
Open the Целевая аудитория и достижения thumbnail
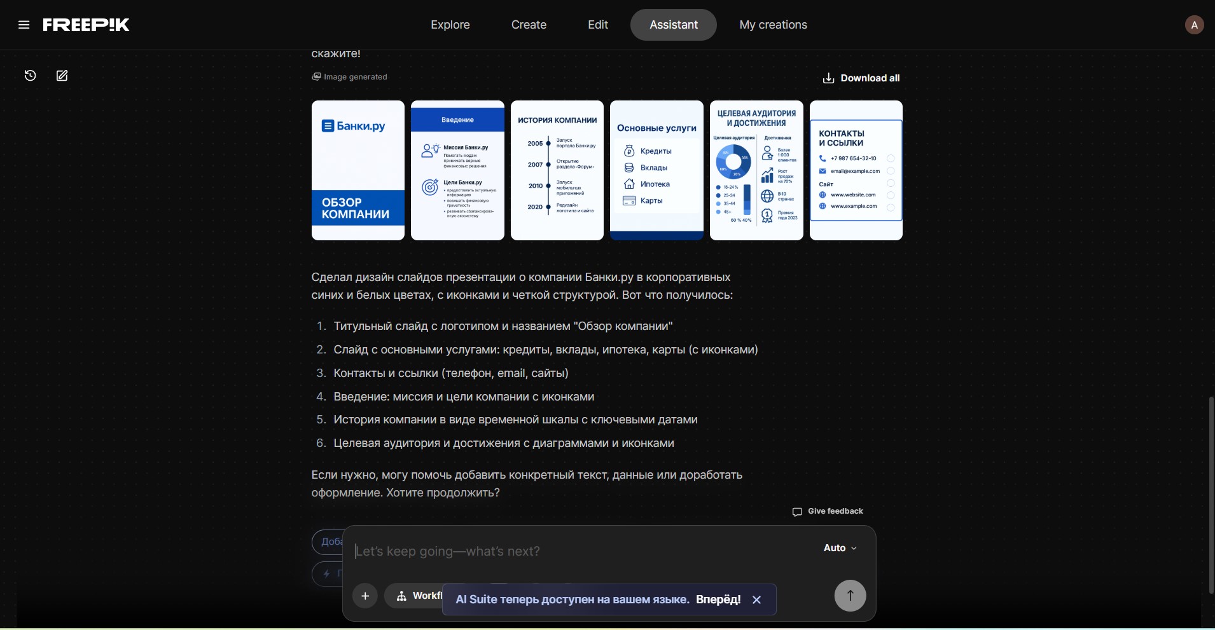coord(756,170)
